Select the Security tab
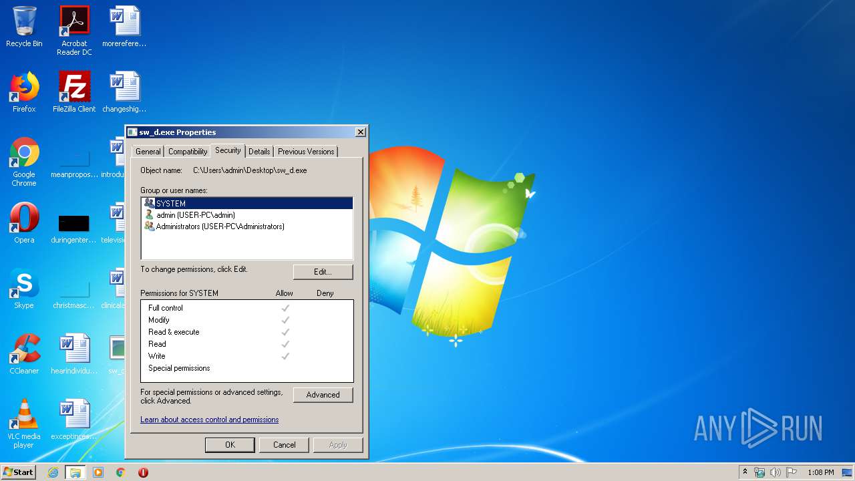Viewport: 855px width, 481px height. (228, 150)
